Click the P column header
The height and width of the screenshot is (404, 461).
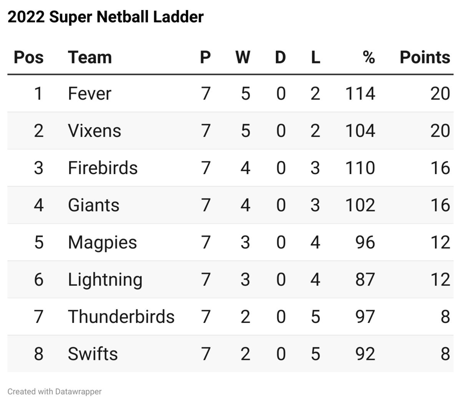coord(206,57)
